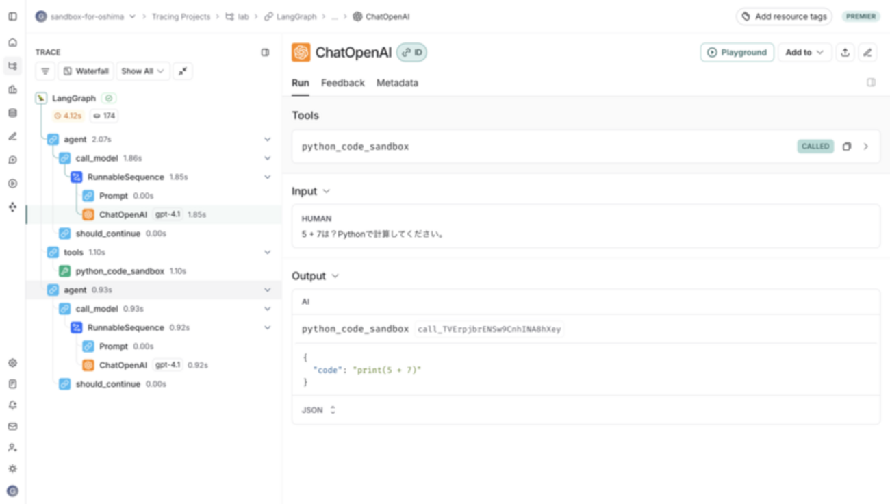
Task: Open the Home page from the sidebar
Action: click(x=12, y=42)
